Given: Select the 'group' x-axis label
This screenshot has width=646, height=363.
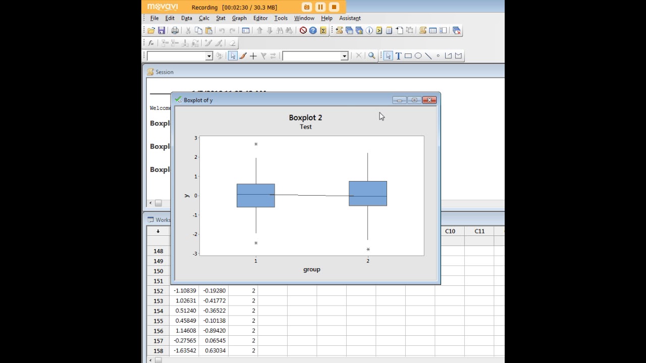Looking at the screenshot, I should (x=312, y=269).
